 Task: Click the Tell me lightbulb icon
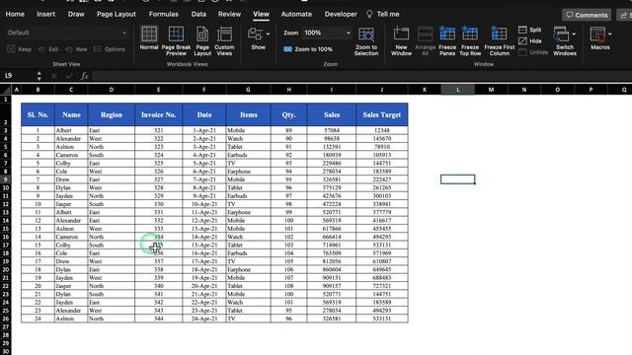coord(369,14)
